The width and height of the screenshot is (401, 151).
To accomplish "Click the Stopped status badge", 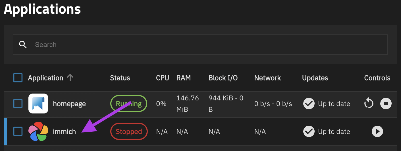I will (x=129, y=131).
